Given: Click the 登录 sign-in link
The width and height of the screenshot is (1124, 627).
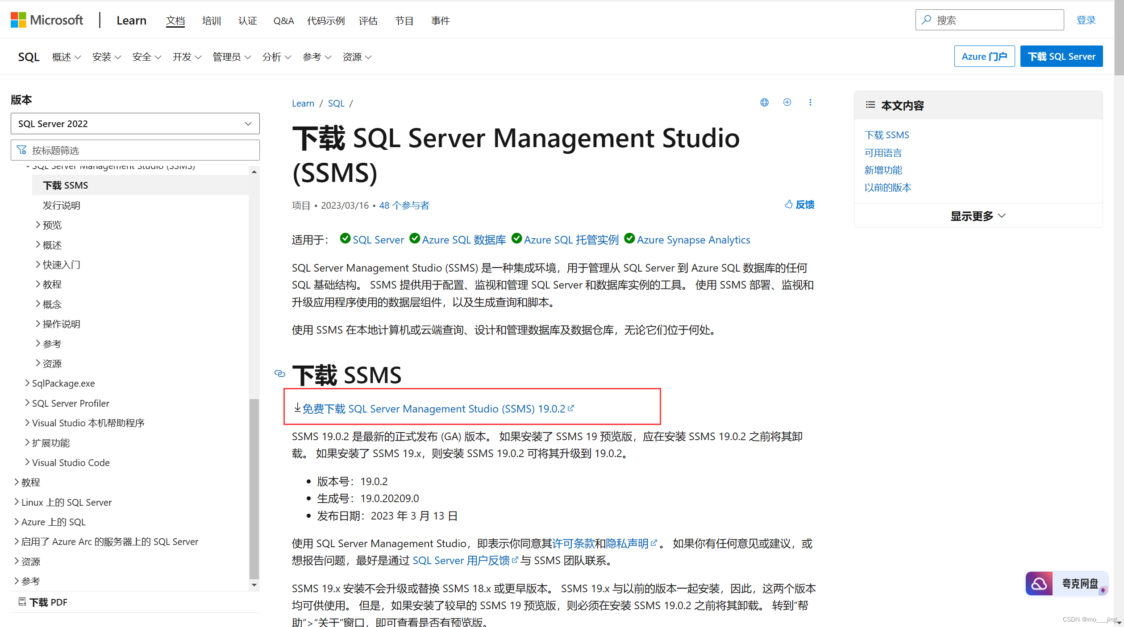Looking at the screenshot, I should coord(1086,20).
